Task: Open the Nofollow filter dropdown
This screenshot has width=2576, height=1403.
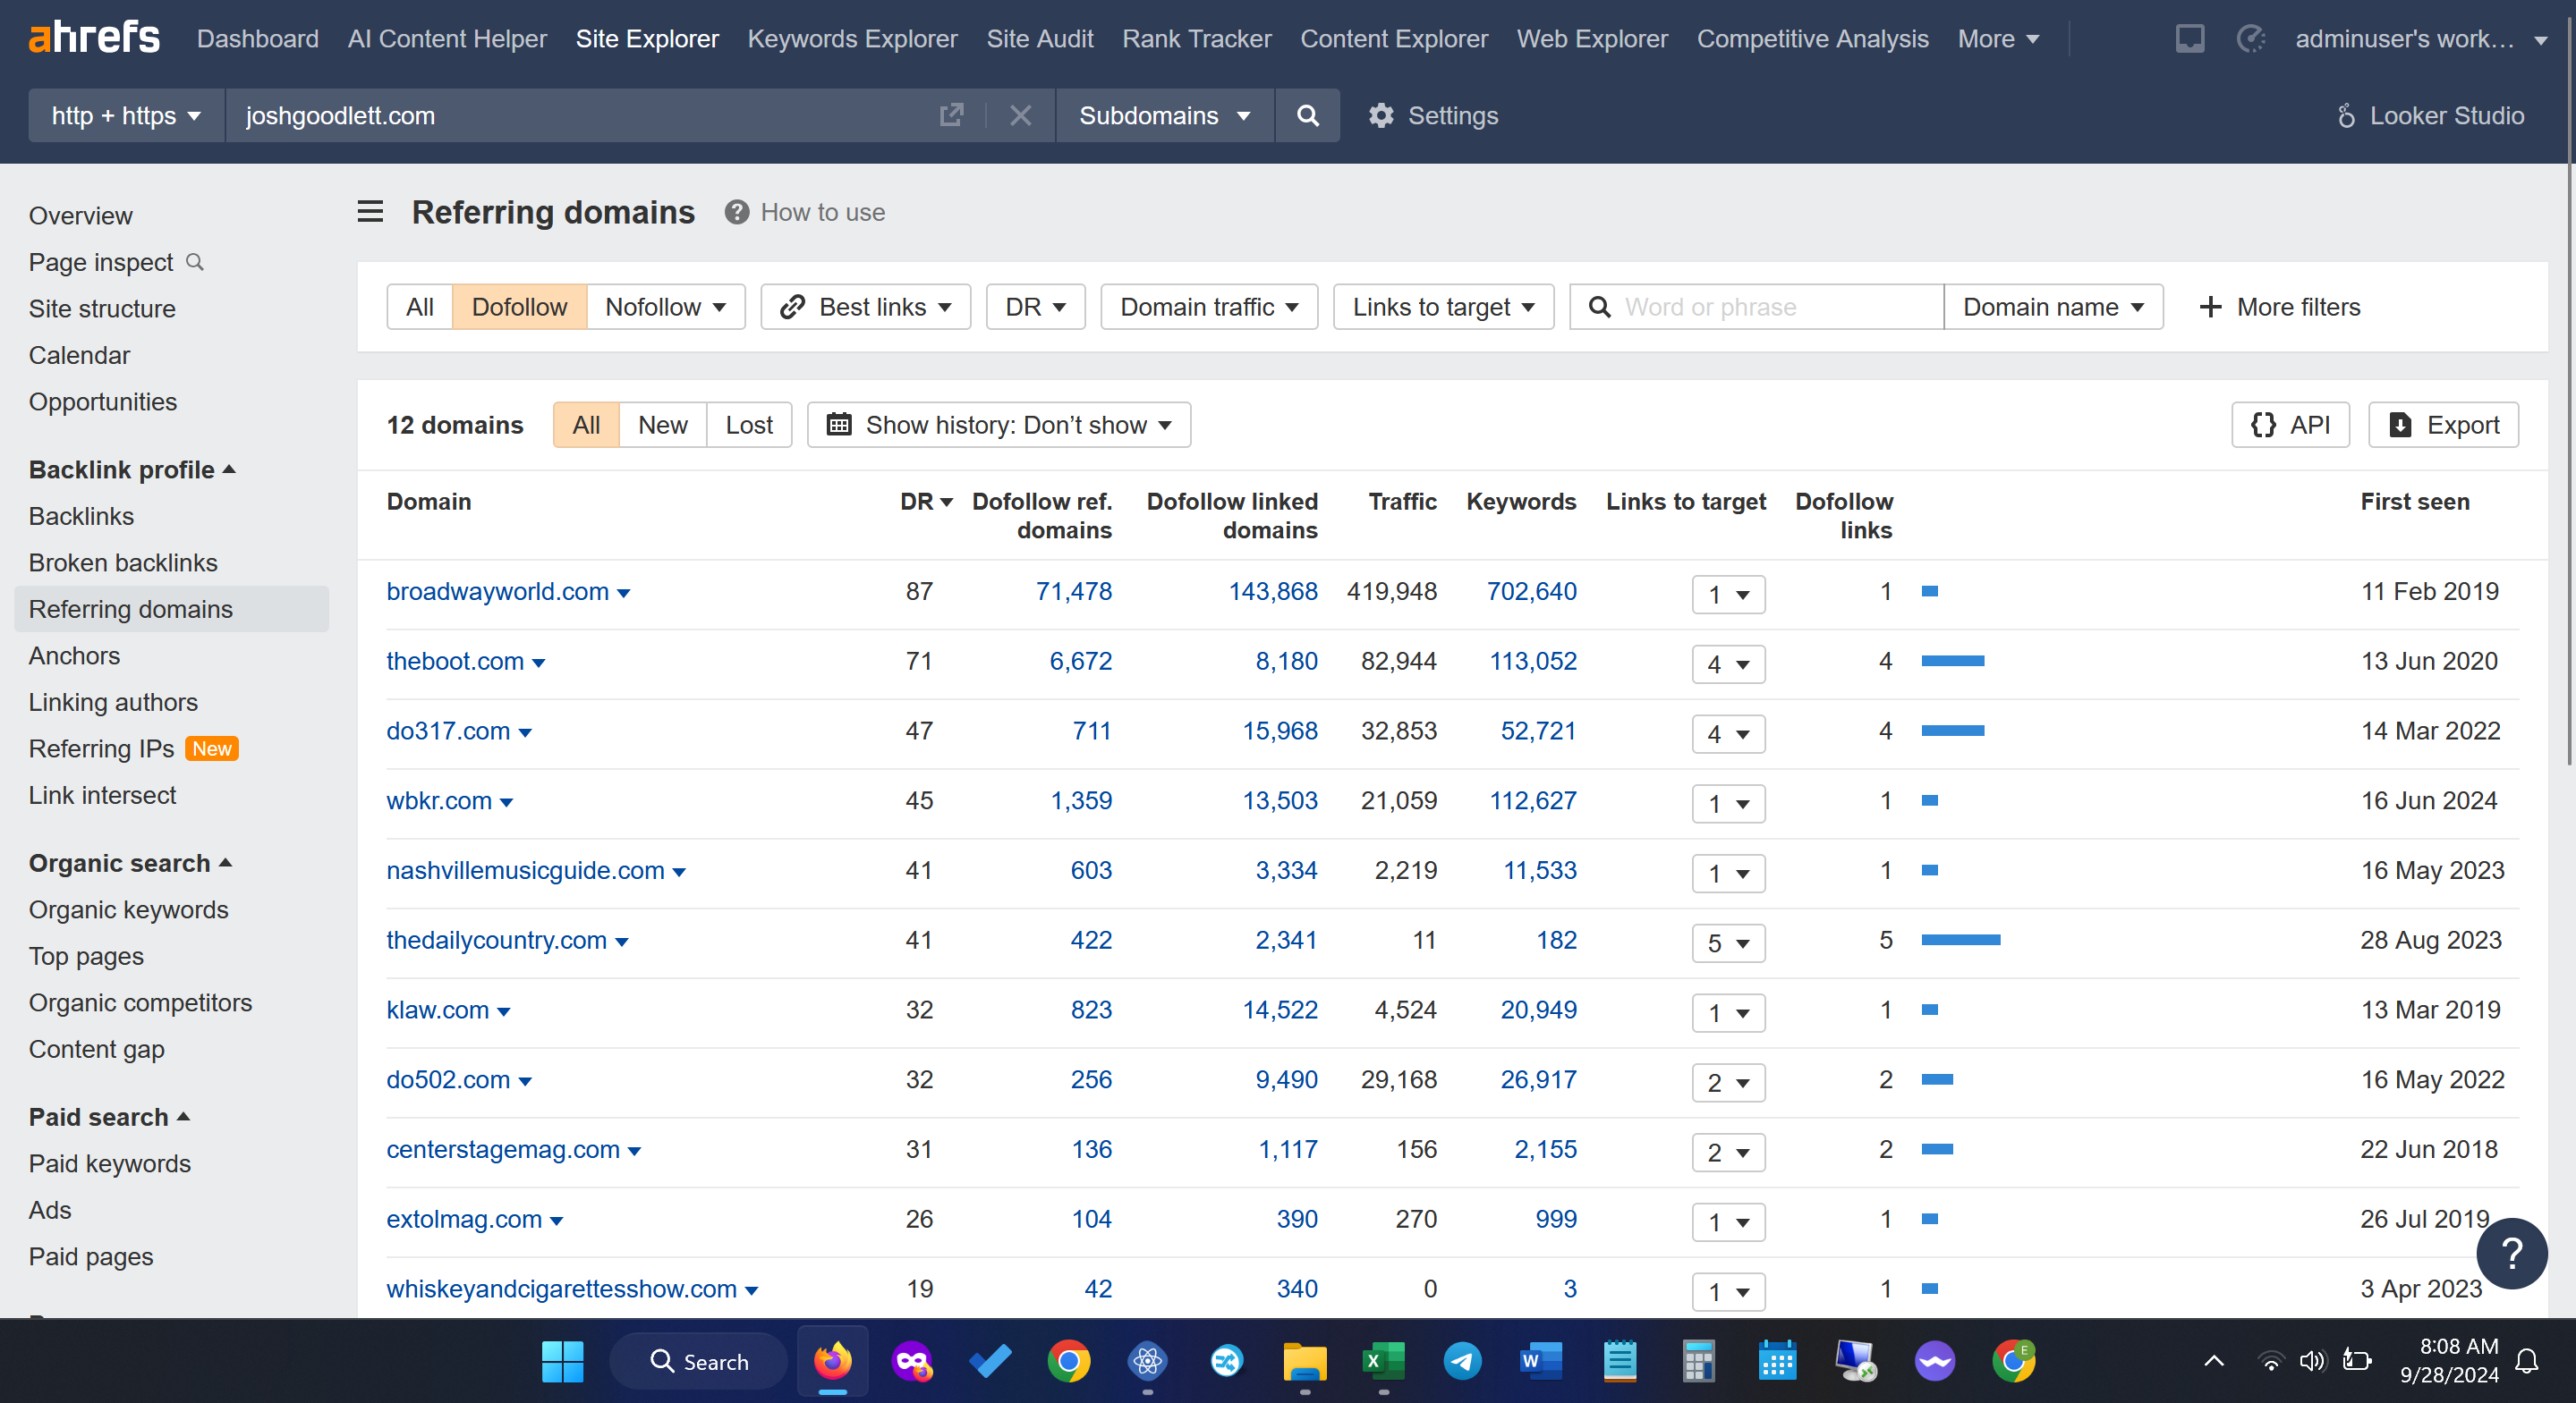Action: pyautogui.click(x=666, y=307)
